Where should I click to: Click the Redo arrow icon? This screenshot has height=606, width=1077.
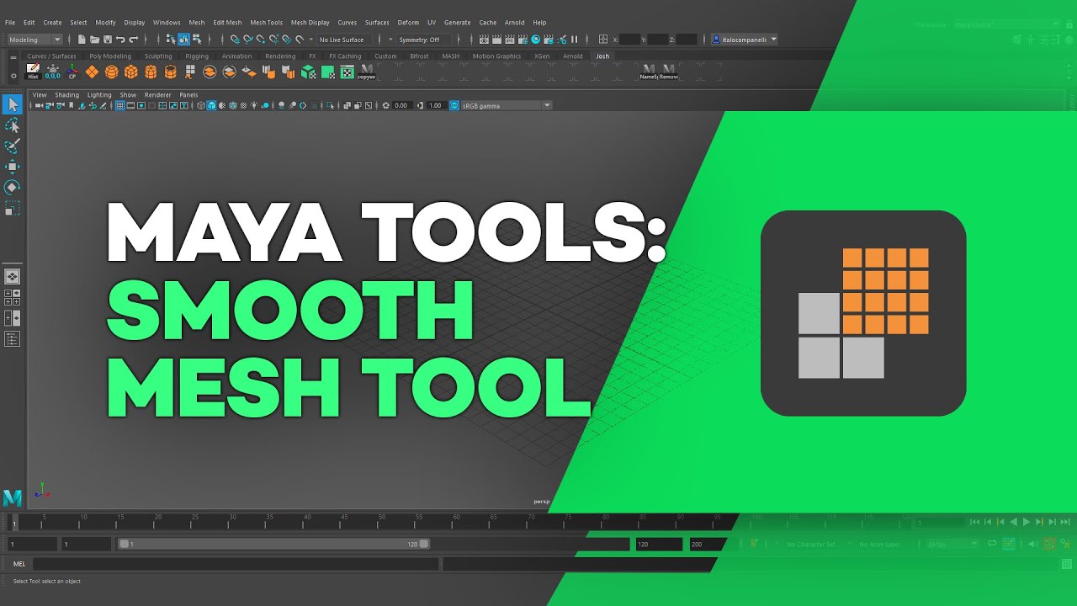click(133, 40)
